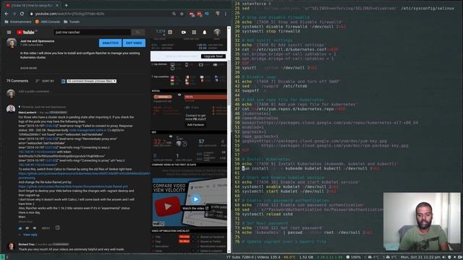Image resolution: width=463 pixels, height=260 pixels.
Task: Close the Kube video browser tab
Action: click(x=57, y=5)
